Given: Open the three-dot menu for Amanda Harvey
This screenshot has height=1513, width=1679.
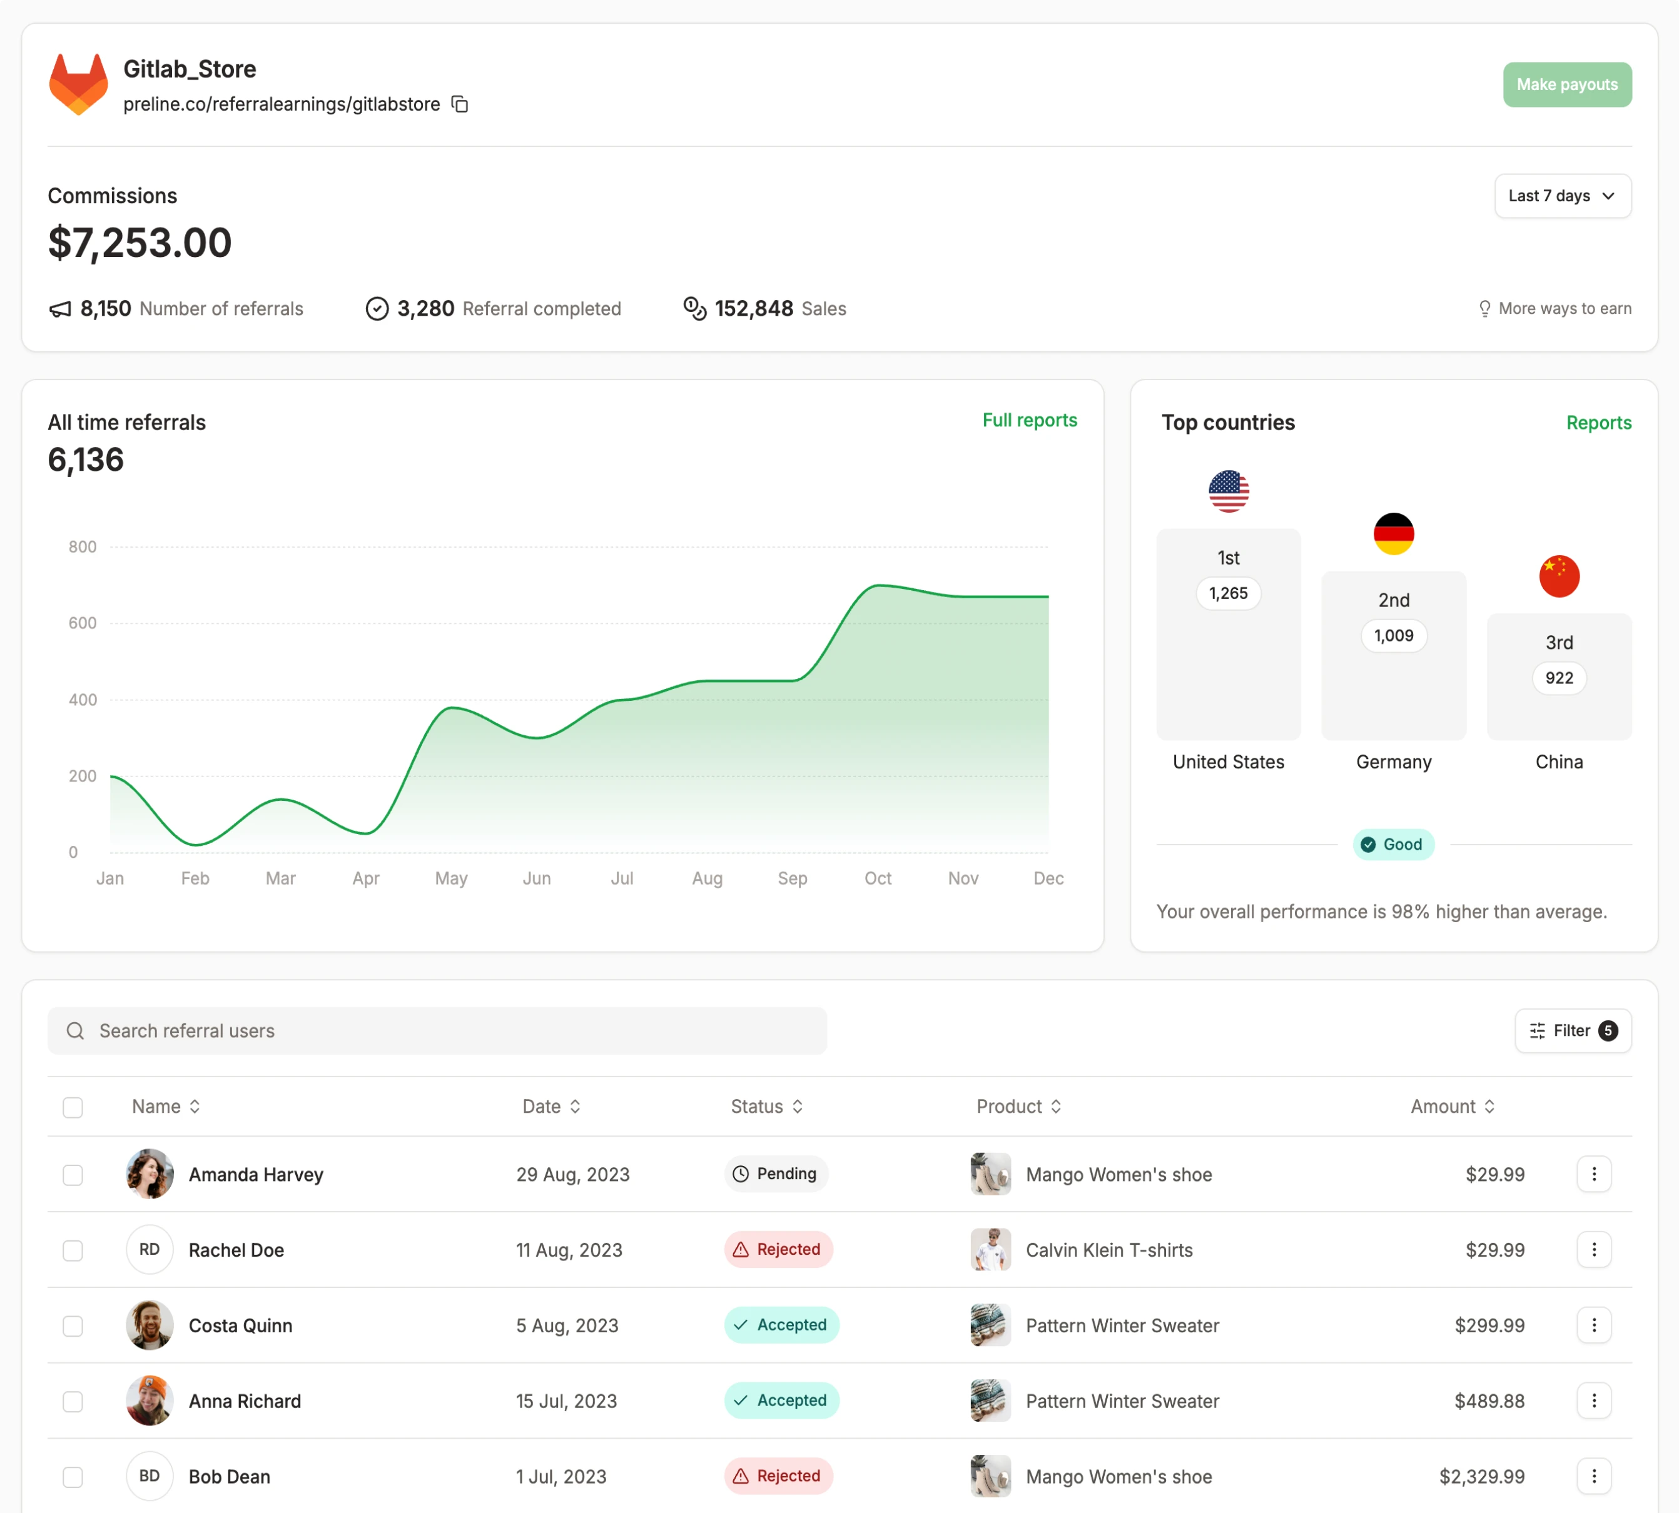Looking at the screenshot, I should tap(1593, 1174).
